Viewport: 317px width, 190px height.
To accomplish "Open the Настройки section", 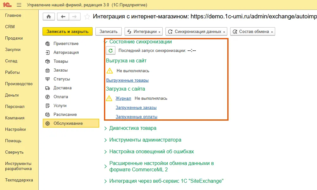I will [15, 129].
